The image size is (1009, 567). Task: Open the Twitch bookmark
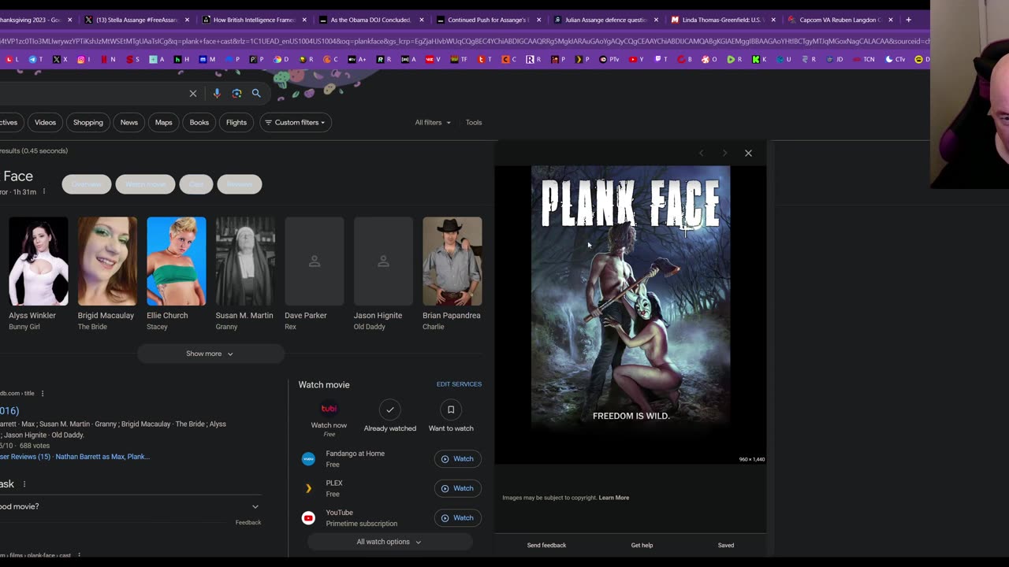661,59
